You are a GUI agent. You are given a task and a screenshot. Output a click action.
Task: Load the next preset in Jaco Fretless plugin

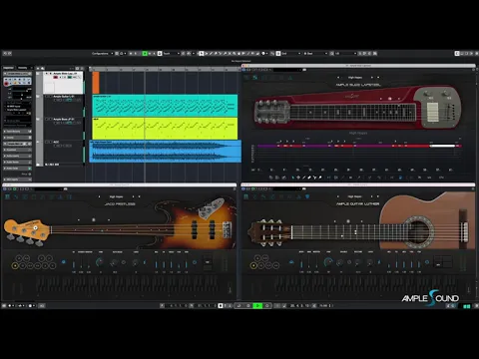coord(133,196)
